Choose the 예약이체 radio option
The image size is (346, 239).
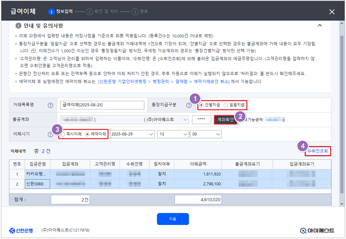96,134
